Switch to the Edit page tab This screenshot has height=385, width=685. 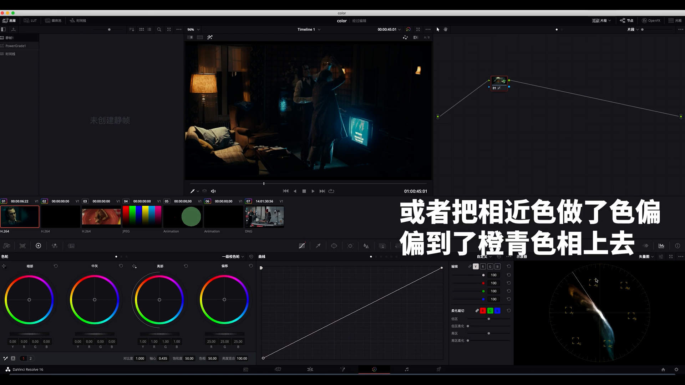click(x=310, y=369)
